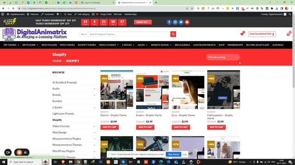Open the Video Courses menu
This screenshot has width=295, height=165.
(109, 45)
